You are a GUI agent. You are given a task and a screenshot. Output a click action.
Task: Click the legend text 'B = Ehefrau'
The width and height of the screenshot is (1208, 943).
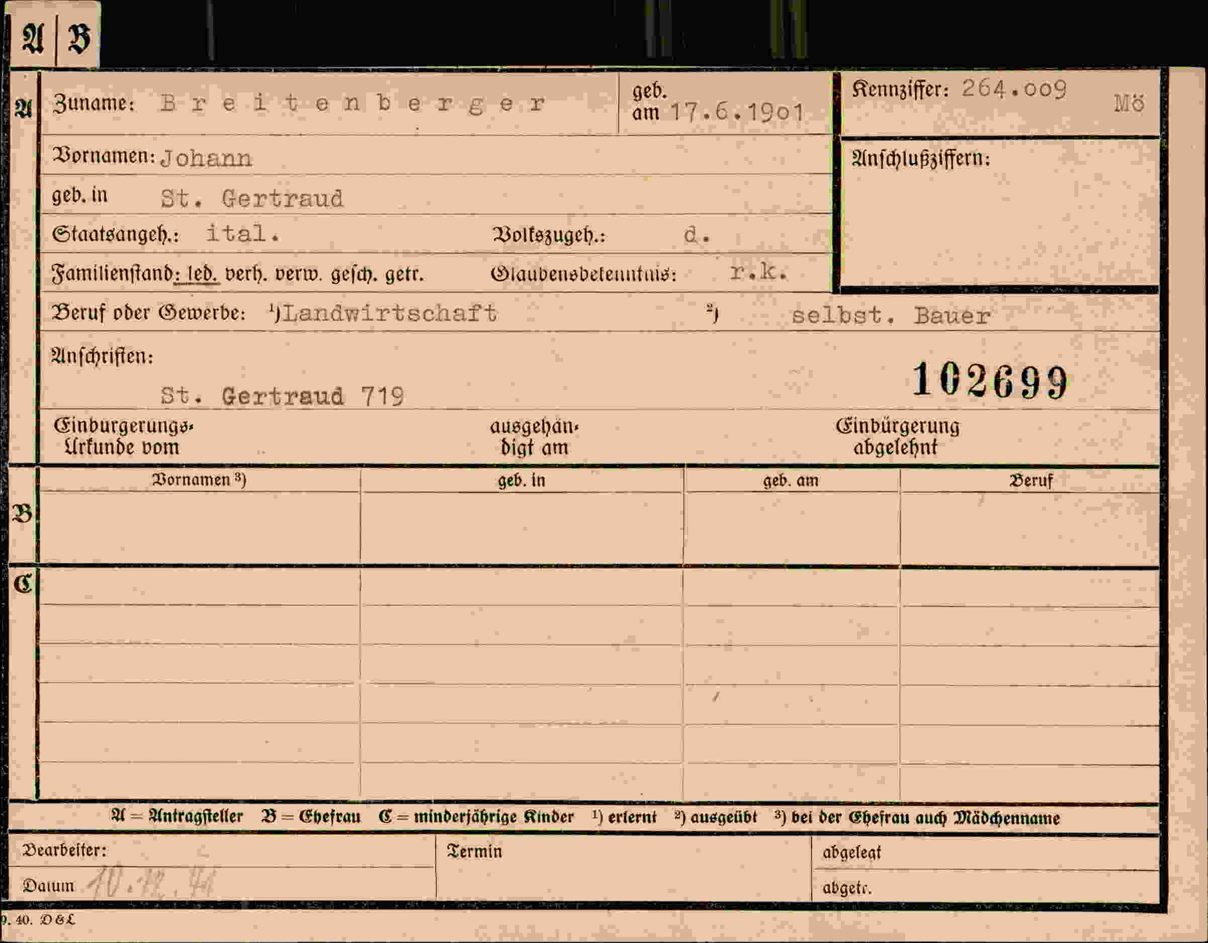pos(311,816)
